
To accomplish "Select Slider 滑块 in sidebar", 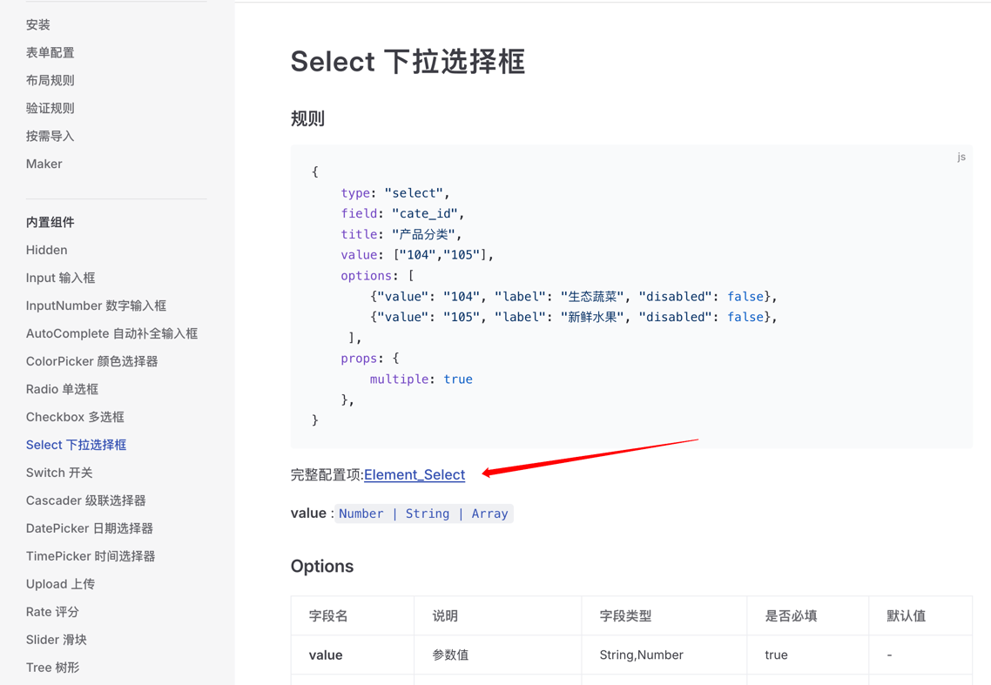I will [57, 640].
